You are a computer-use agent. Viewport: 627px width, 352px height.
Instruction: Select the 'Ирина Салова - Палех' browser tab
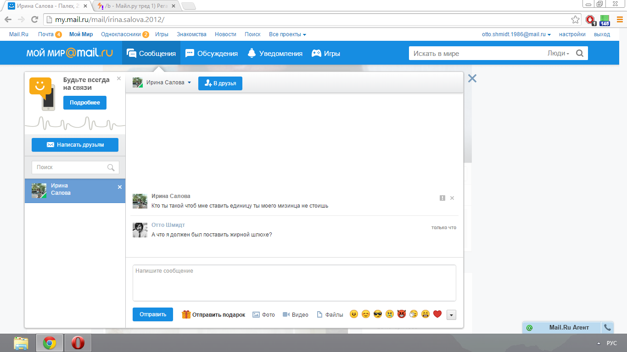47,6
